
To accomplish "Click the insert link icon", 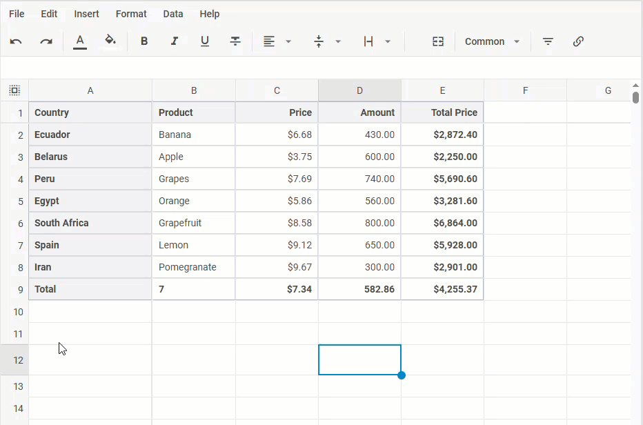I will pos(578,41).
